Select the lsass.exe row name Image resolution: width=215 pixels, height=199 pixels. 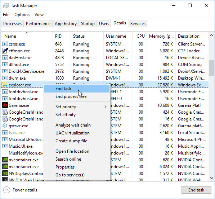point(17,133)
